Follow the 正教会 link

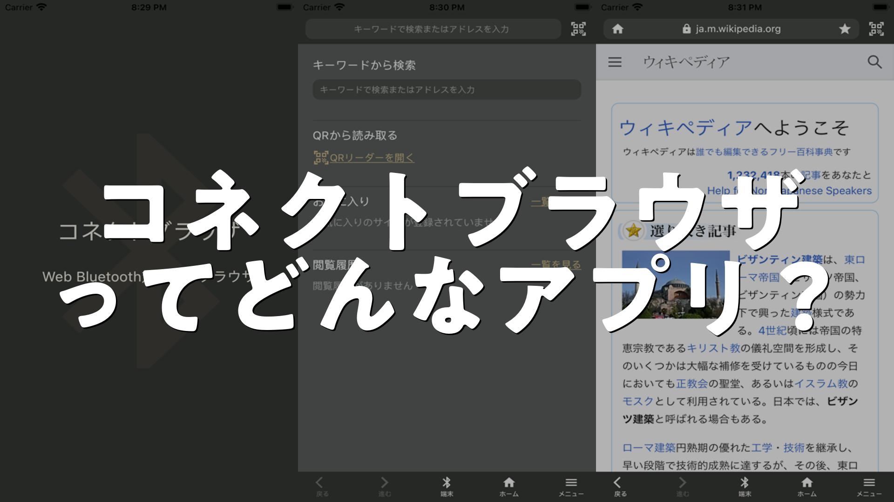click(x=692, y=383)
